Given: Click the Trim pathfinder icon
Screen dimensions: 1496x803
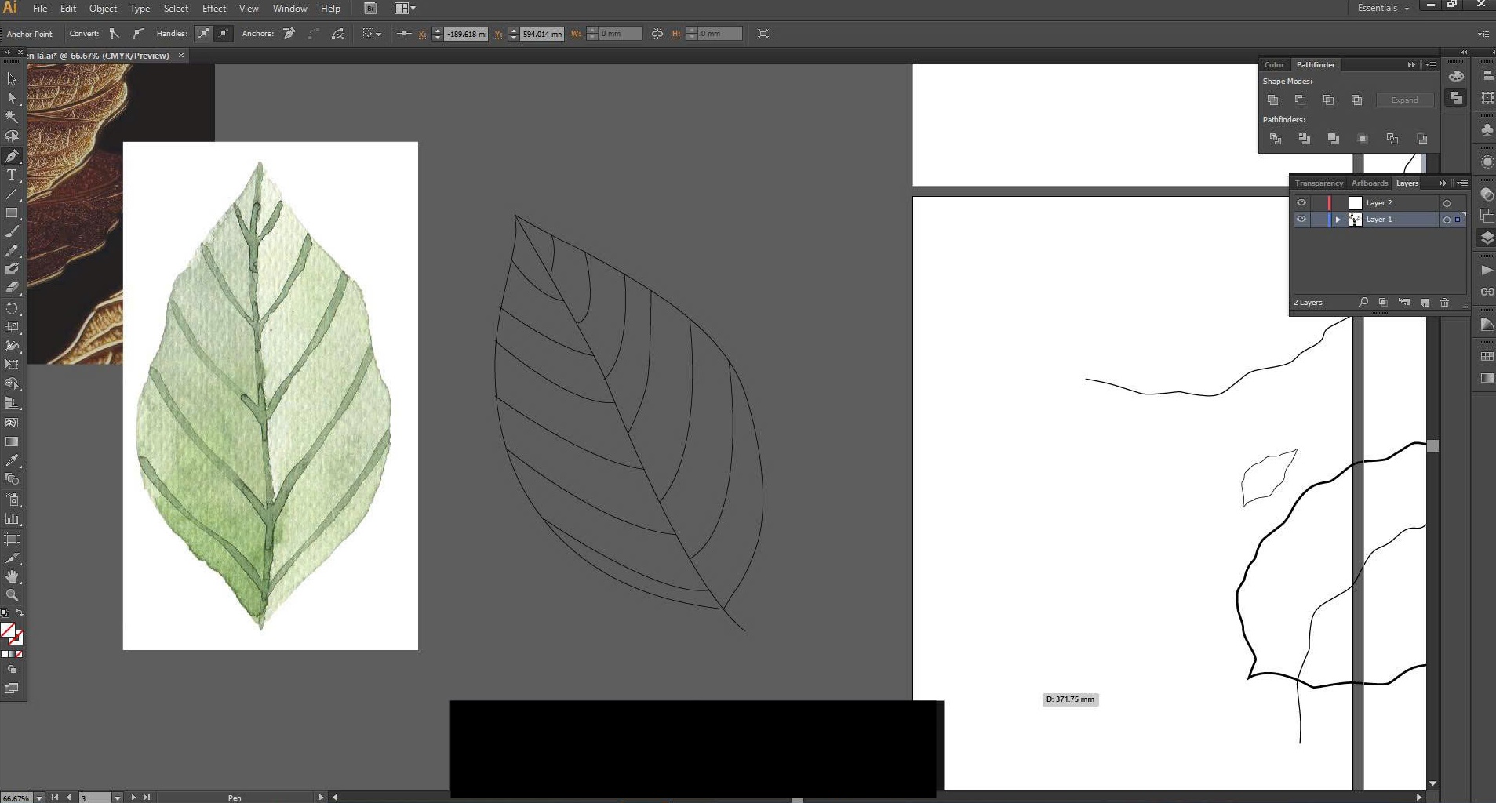Looking at the screenshot, I should pos(1305,139).
